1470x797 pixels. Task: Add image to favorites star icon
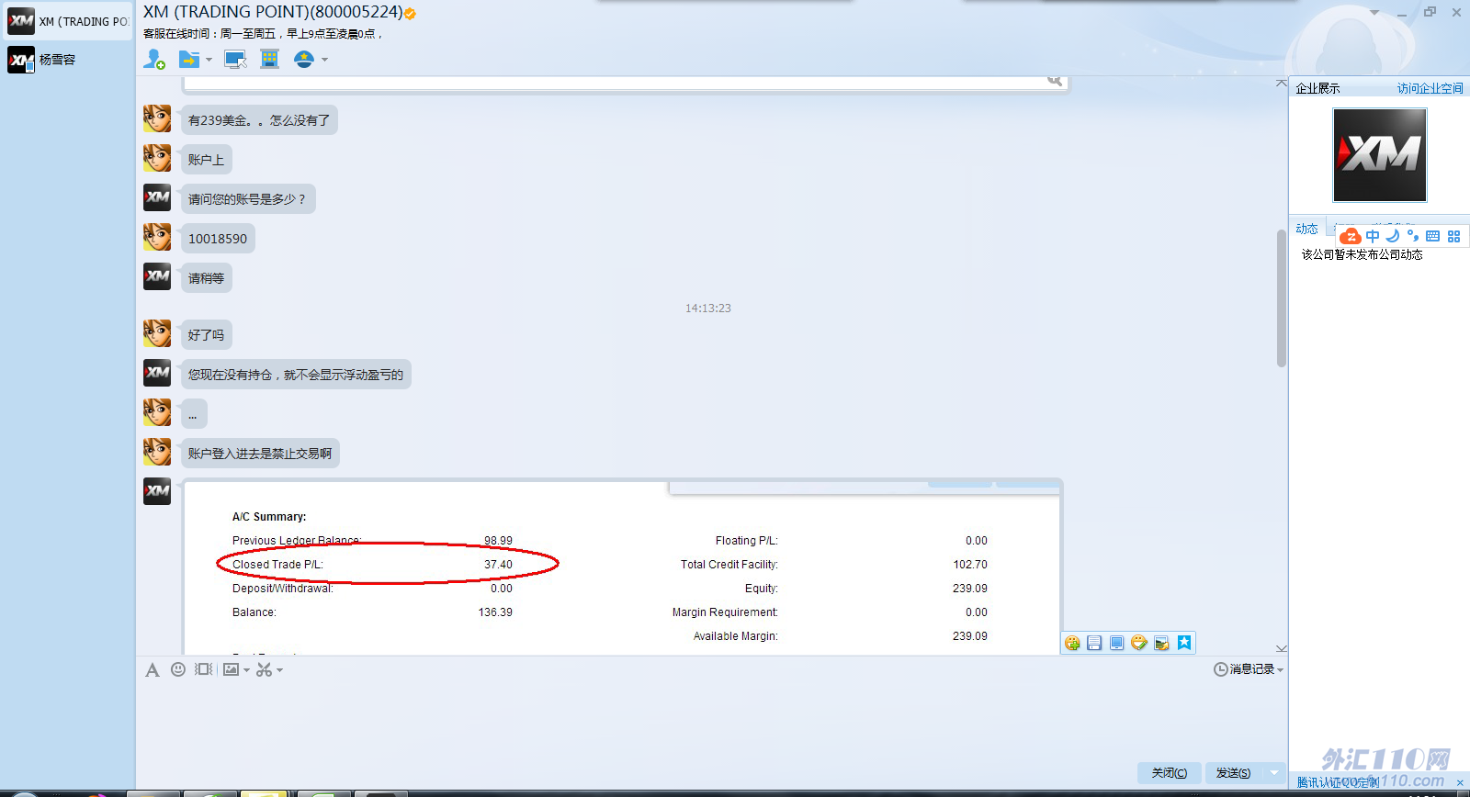pyautogui.click(x=1184, y=643)
